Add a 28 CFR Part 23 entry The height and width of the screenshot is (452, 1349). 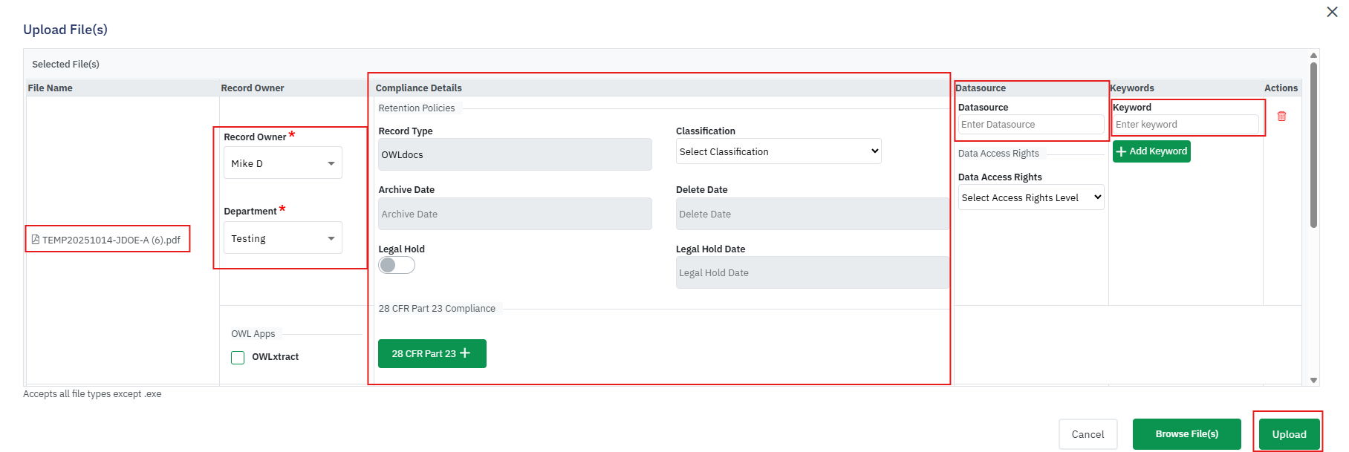click(432, 354)
